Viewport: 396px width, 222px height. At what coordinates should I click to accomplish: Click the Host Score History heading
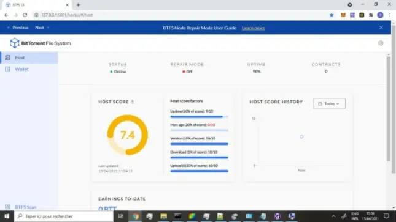click(x=276, y=102)
